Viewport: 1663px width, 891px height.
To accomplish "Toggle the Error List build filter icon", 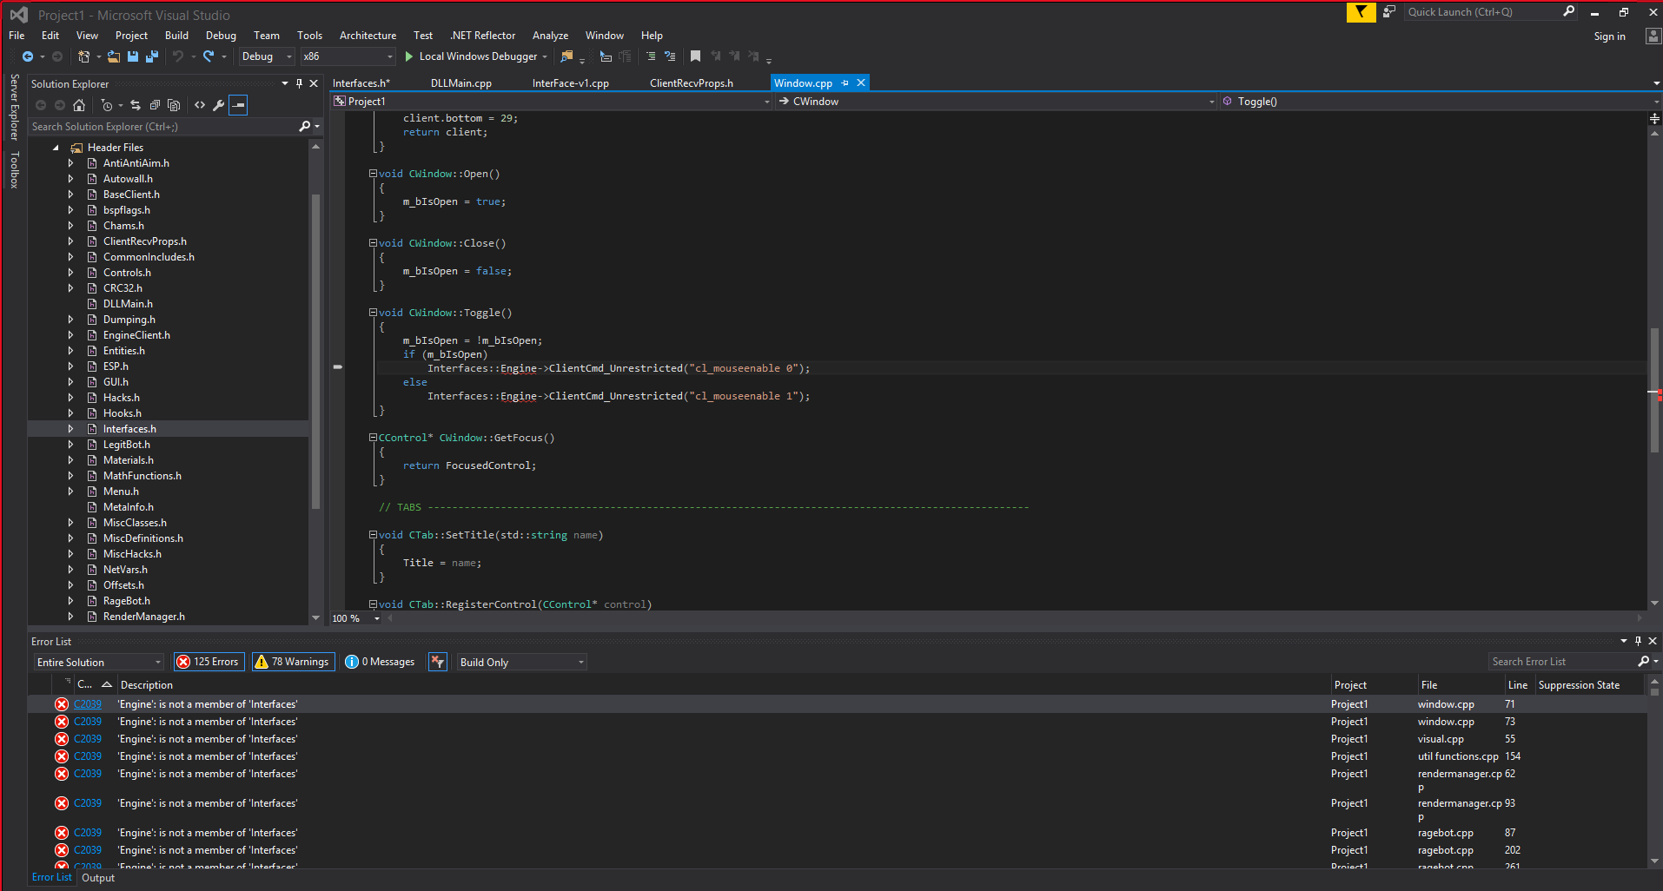I will [438, 662].
